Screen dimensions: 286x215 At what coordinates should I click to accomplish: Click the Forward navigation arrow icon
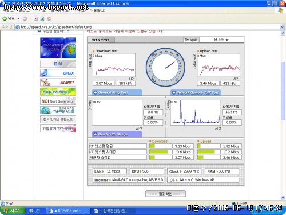[x=25, y=18]
